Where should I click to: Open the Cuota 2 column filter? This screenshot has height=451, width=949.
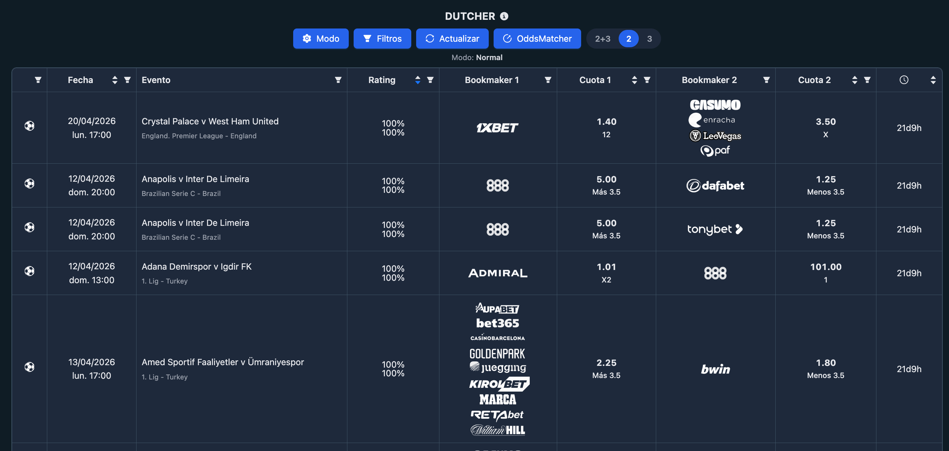click(867, 80)
